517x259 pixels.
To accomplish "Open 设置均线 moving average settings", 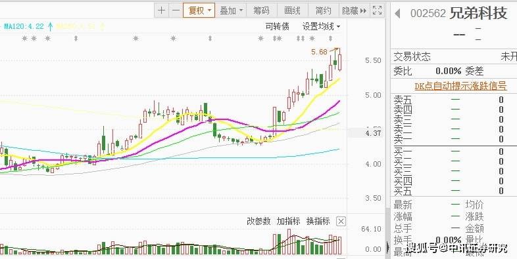I will coord(321,26).
